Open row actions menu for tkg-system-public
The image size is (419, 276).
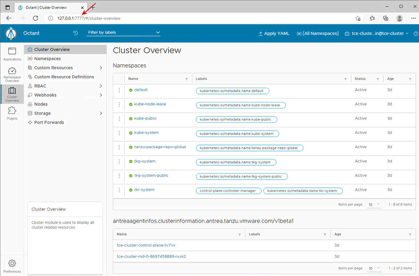[119, 176]
